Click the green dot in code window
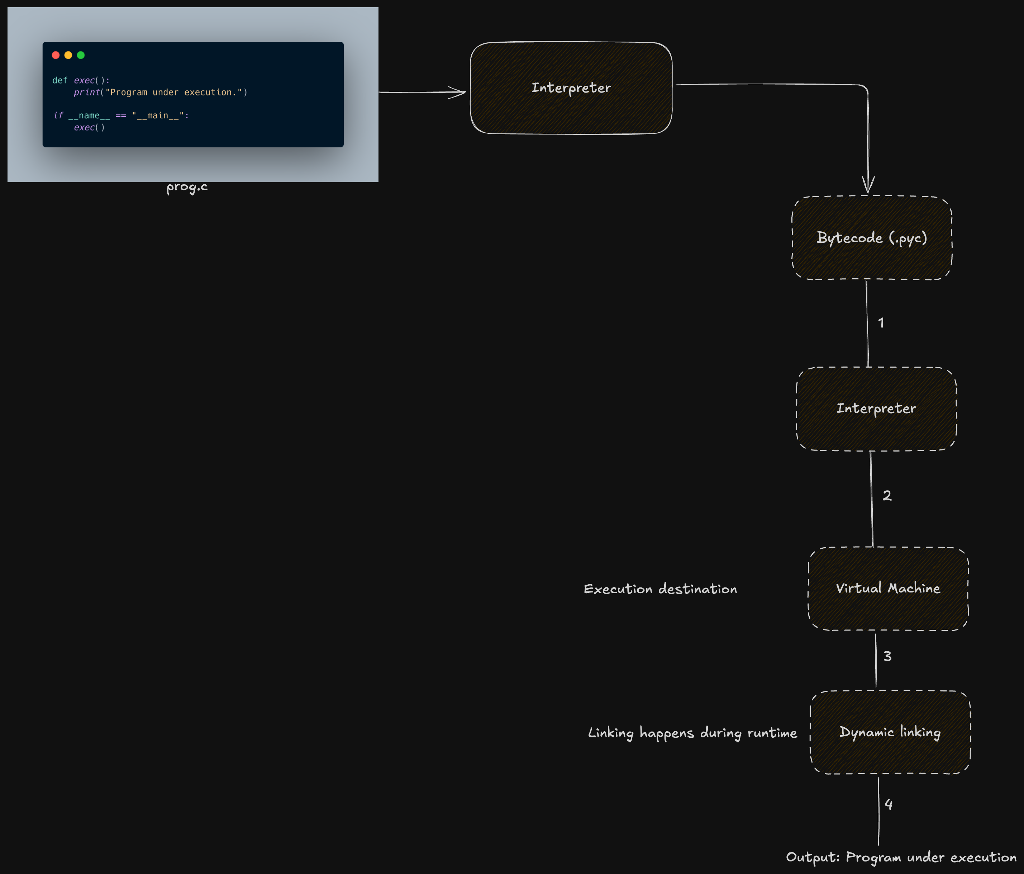This screenshot has width=1024, height=874. tap(81, 55)
